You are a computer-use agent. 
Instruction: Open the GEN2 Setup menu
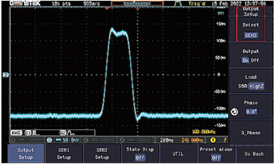[x=102, y=153]
